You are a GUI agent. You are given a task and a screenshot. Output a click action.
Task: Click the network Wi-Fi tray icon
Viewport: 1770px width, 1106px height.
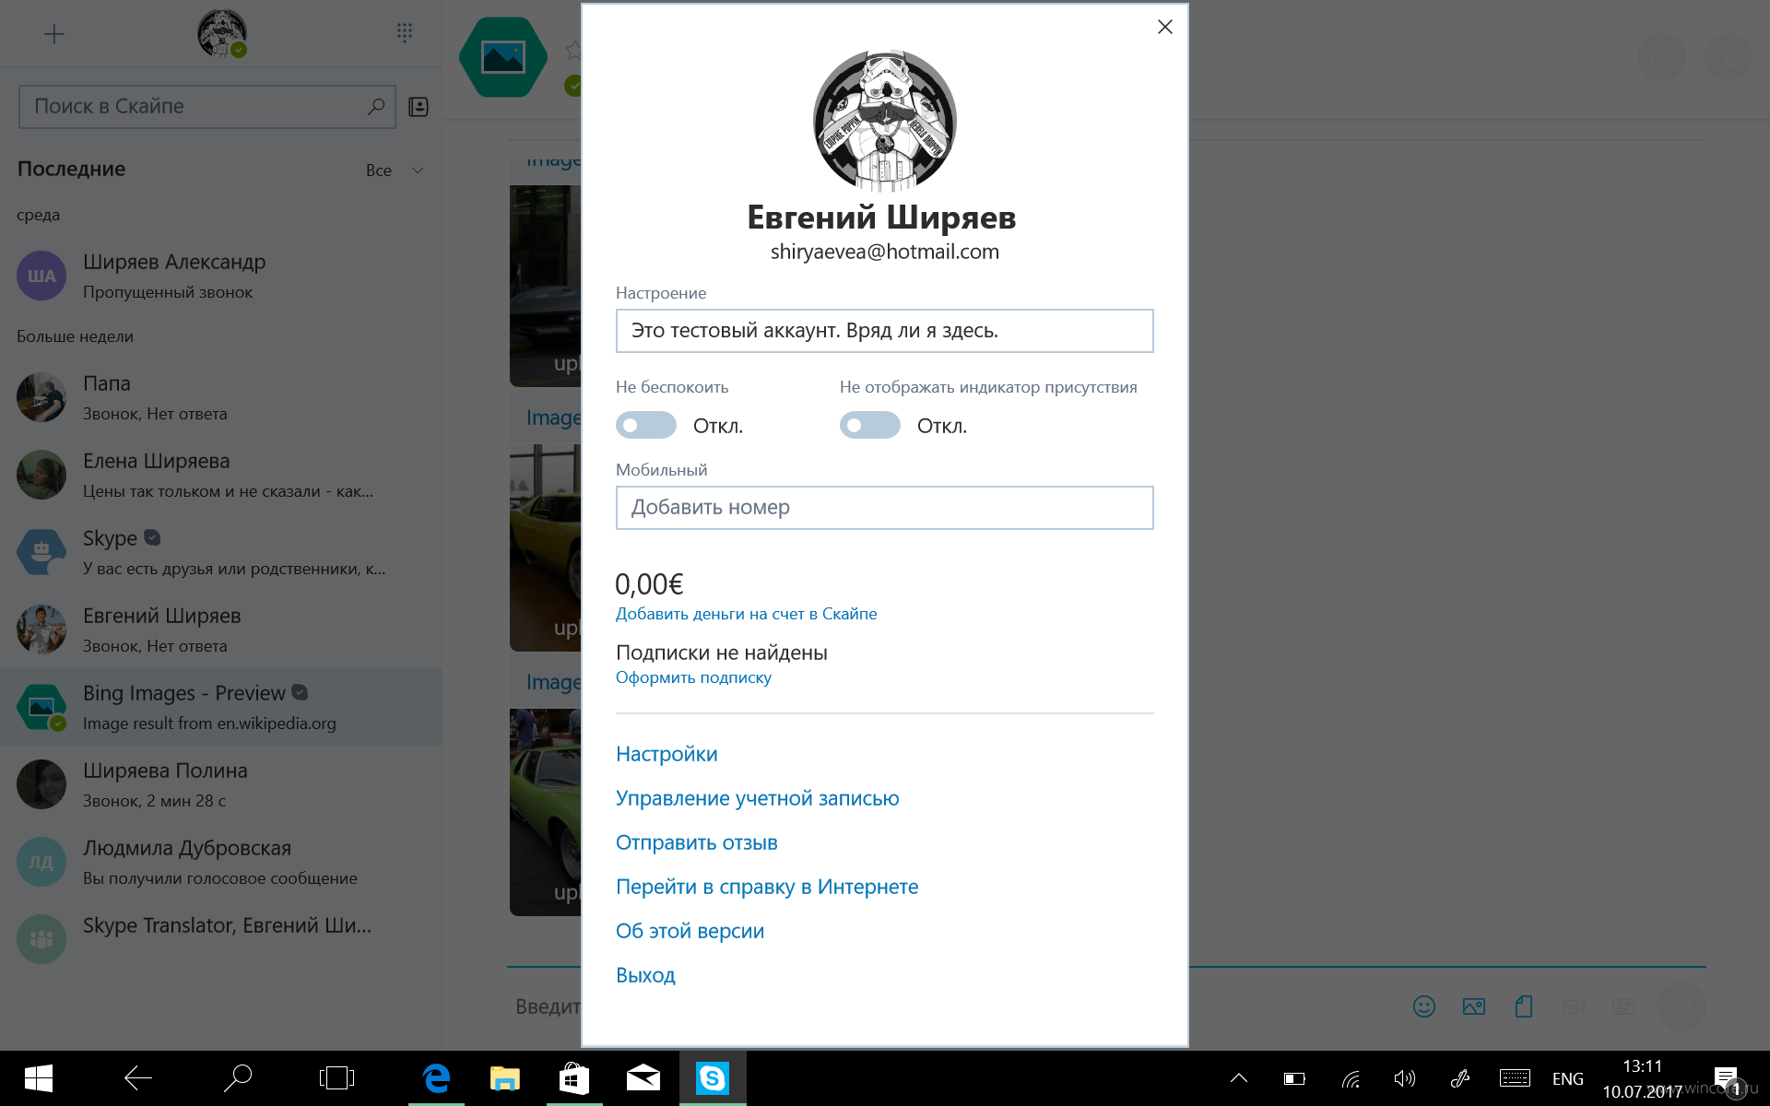[x=1351, y=1078]
